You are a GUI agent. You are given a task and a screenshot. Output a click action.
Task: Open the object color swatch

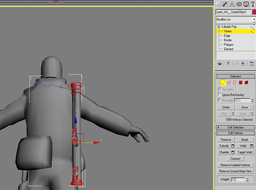(254, 12)
